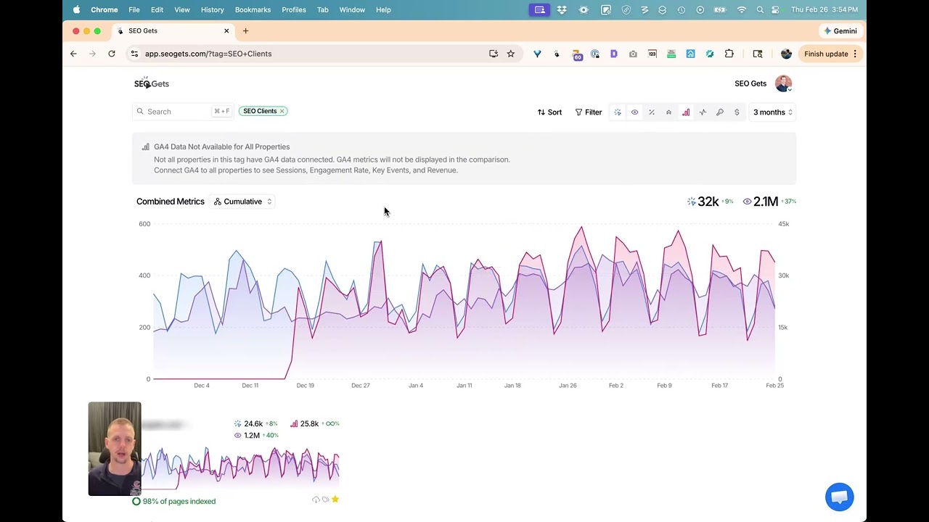The width and height of the screenshot is (929, 522).
Task: Click the teal gear extension icon
Action: coord(710,54)
